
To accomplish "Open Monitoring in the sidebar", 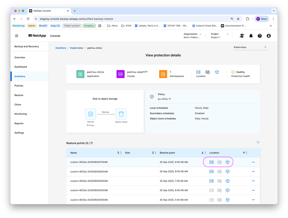I will point(20,114).
